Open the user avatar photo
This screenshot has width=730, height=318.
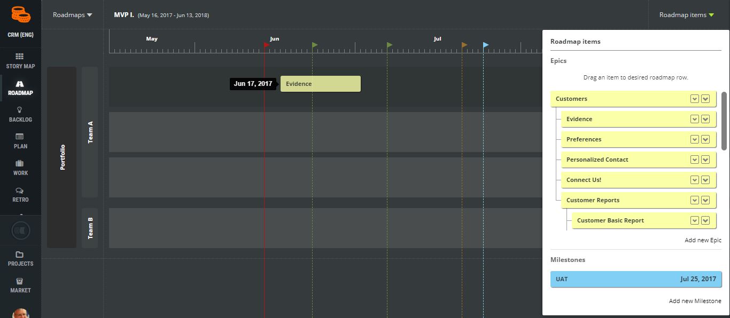20,313
